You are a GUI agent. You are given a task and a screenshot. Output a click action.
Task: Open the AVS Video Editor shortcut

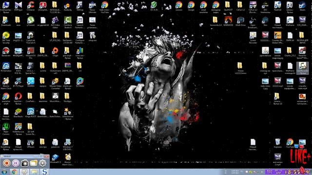(55, 22)
